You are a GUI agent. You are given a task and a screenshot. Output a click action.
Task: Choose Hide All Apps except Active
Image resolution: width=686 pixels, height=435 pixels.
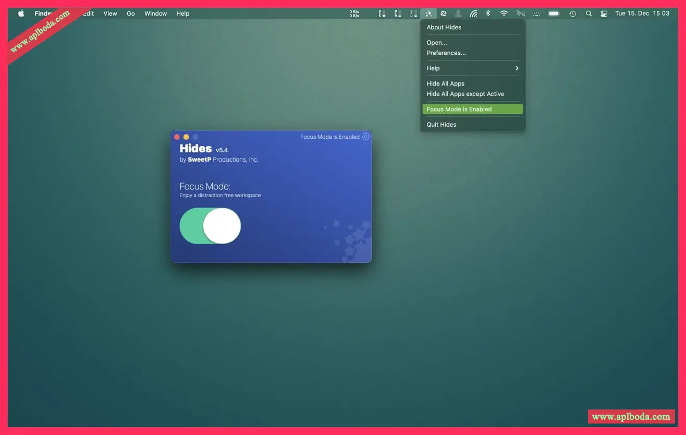pyautogui.click(x=465, y=94)
